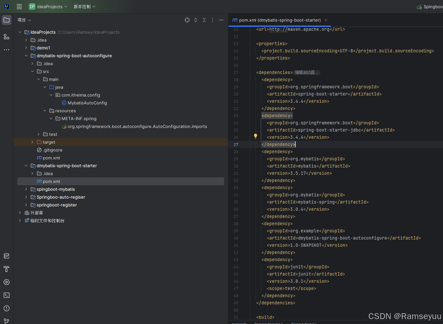
Task: Show more tool windows ellipsis icon
Action: coord(7,50)
